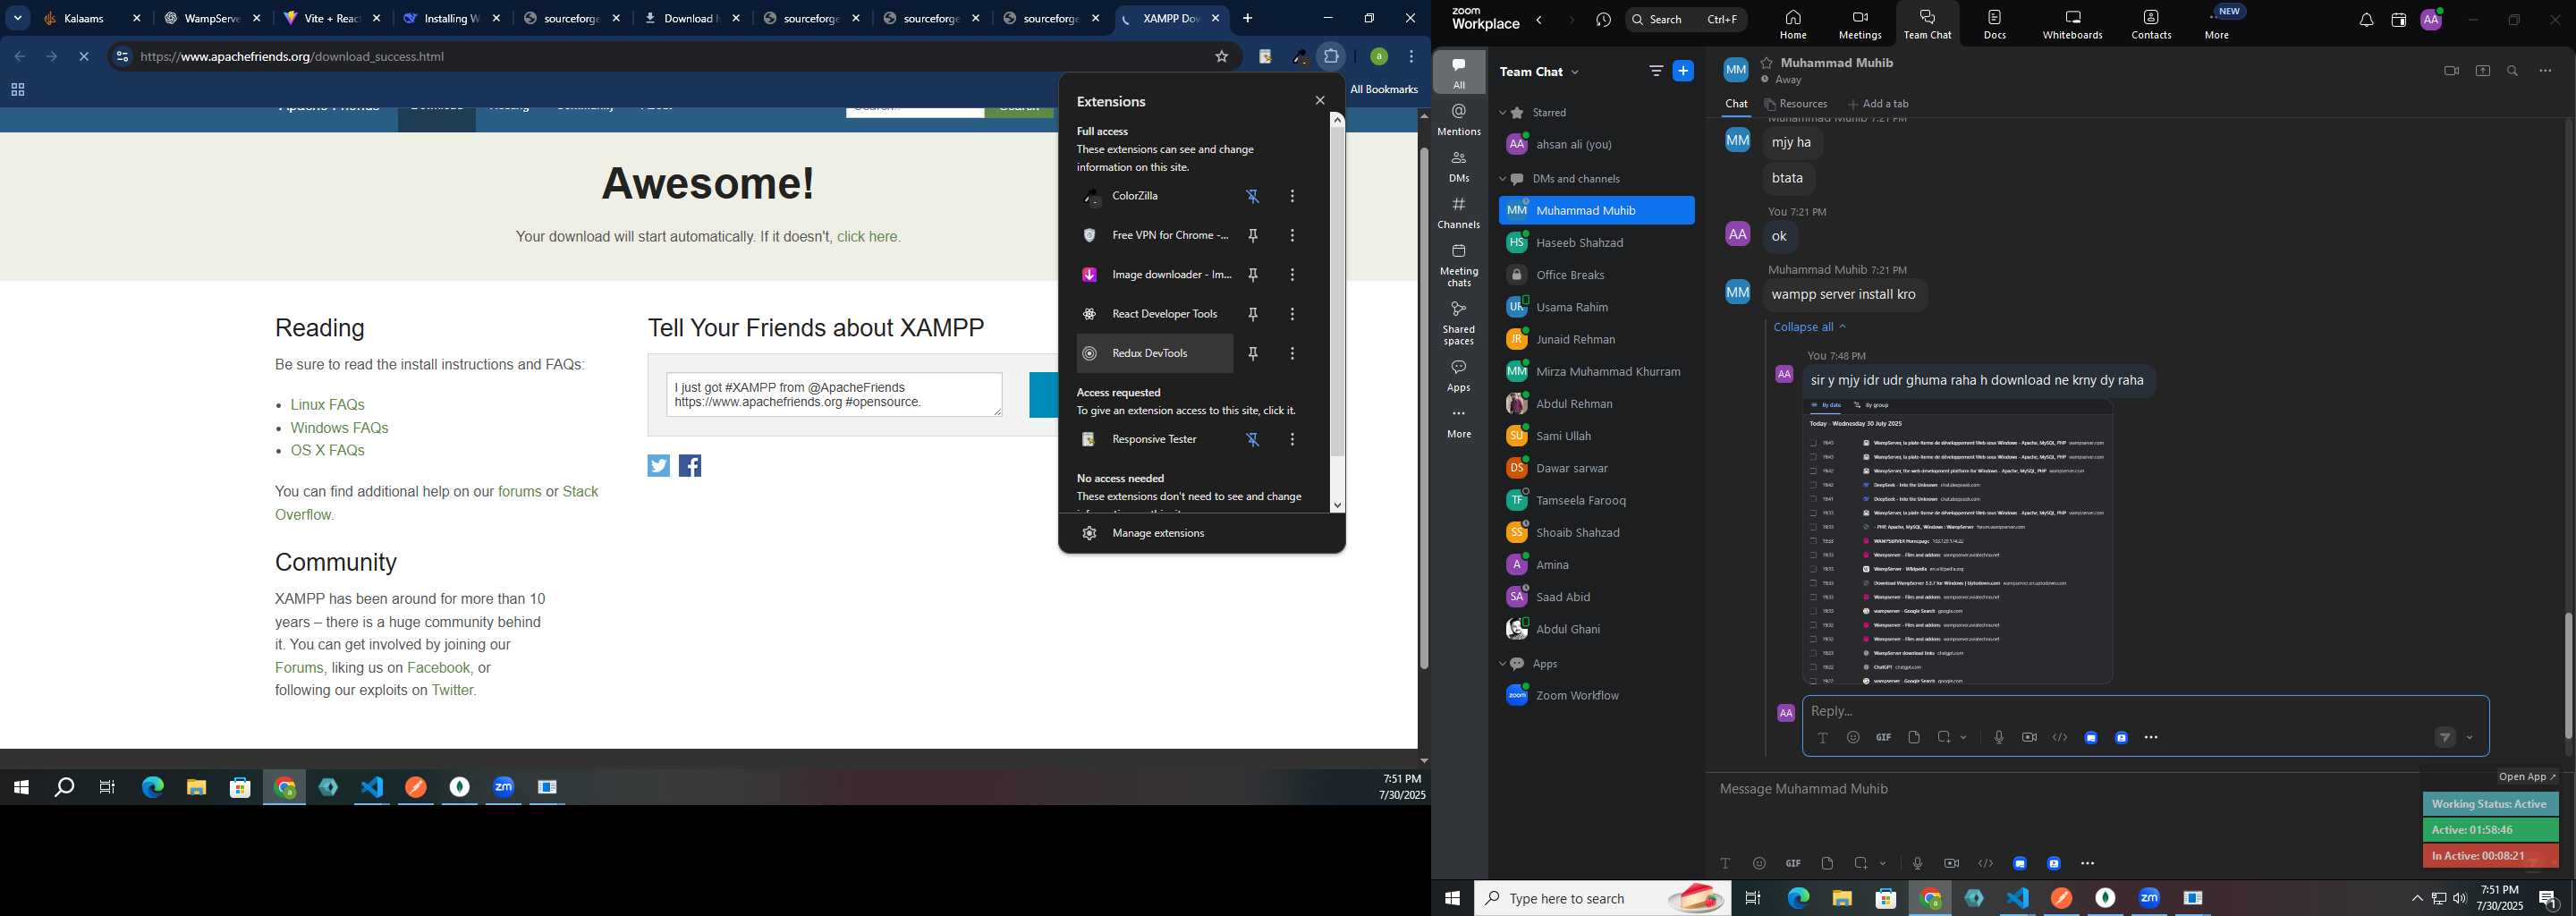Open Chrome three-dot menu

pos(1412,57)
